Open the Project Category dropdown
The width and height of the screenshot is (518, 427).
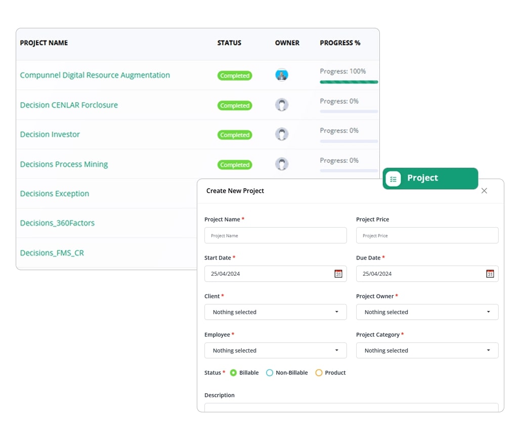pos(427,351)
